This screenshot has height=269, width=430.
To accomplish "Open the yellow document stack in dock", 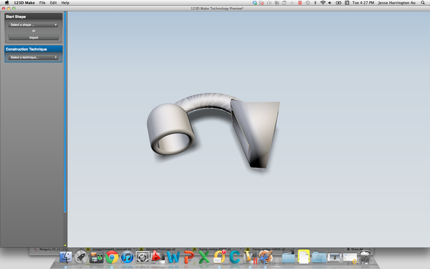I will 304,257.
